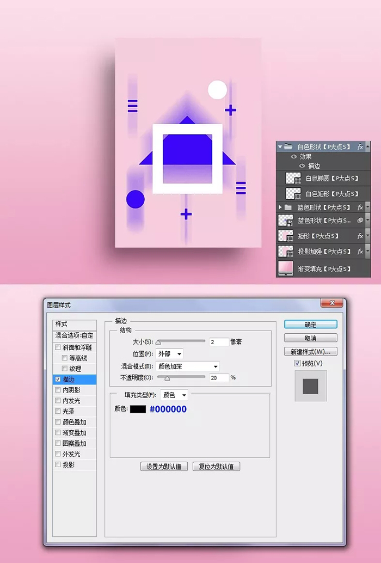Enable the 斜面和浮雕 checkbox
The height and width of the screenshot is (563, 381).
(58, 347)
